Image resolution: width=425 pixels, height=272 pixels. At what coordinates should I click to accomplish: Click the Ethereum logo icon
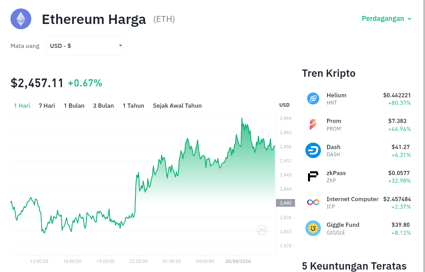click(21, 19)
